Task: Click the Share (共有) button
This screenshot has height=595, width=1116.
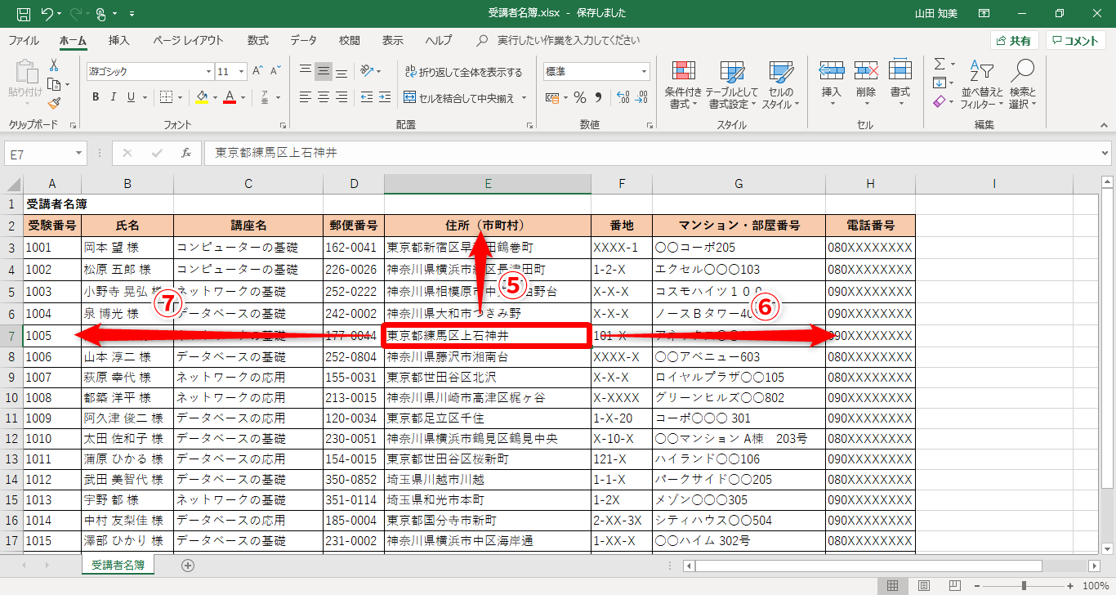Action: click(1014, 41)
